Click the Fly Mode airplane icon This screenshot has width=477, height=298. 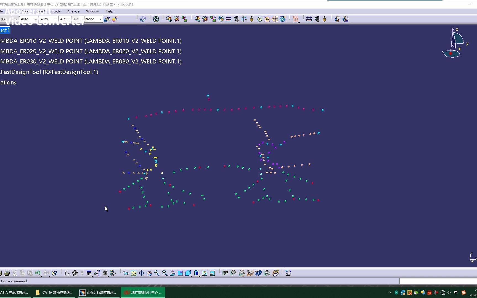tap(126, 273)
